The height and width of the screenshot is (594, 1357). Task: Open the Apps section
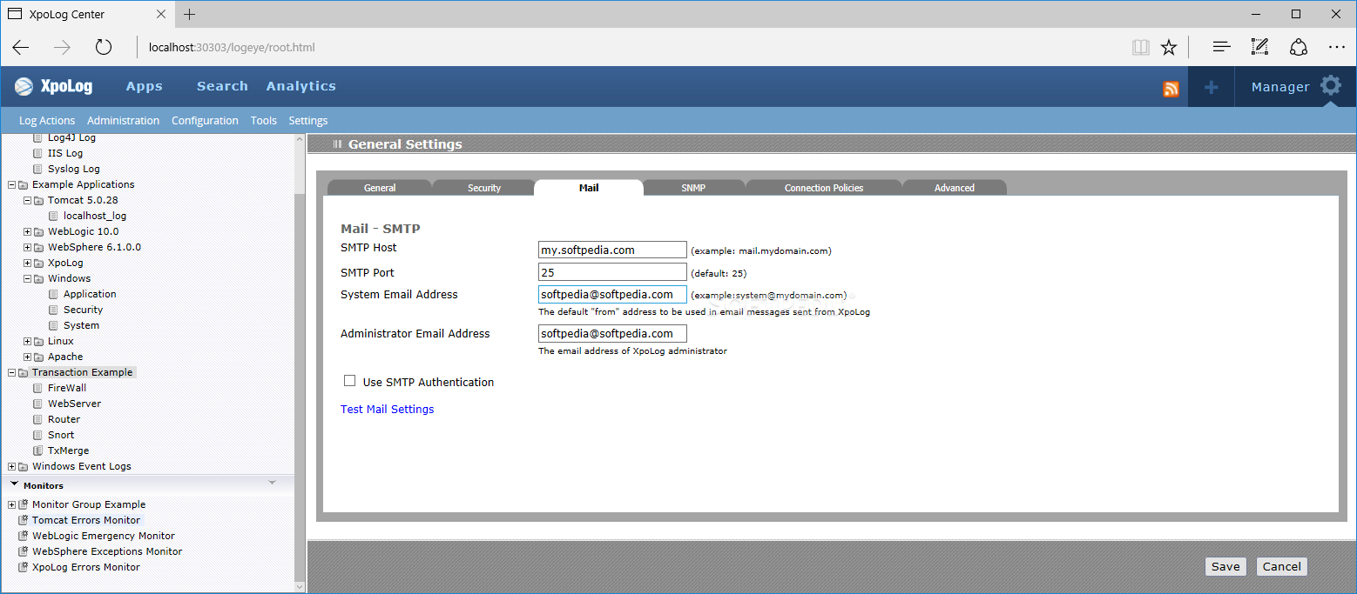tap(145, 86)
